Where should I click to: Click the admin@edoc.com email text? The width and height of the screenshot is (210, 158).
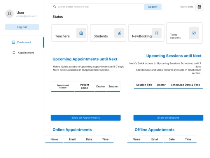27,16
